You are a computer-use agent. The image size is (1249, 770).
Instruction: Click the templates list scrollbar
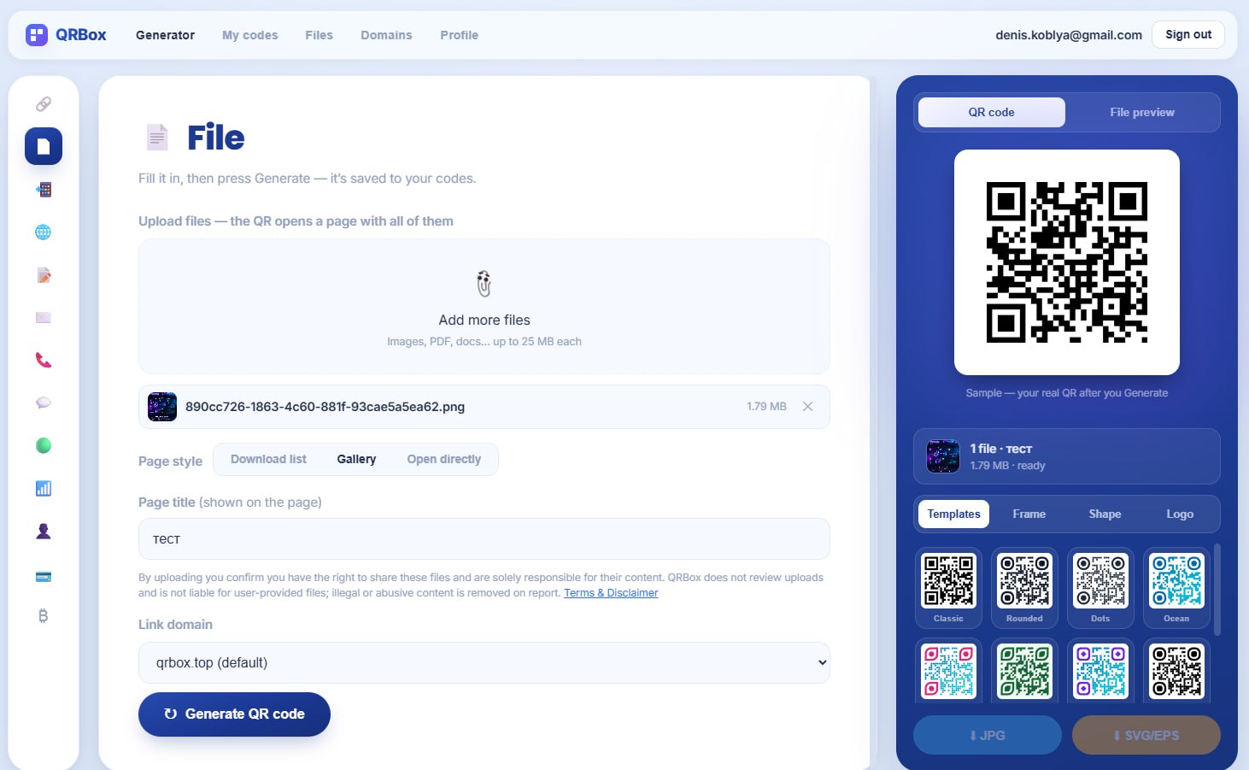(1217, 590)
